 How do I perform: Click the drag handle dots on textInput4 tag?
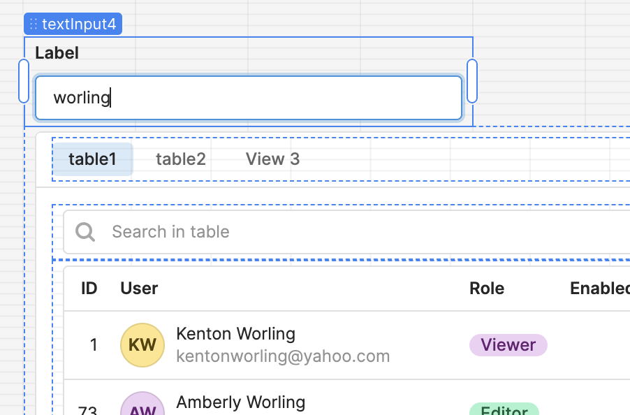(x=34, y=24)
